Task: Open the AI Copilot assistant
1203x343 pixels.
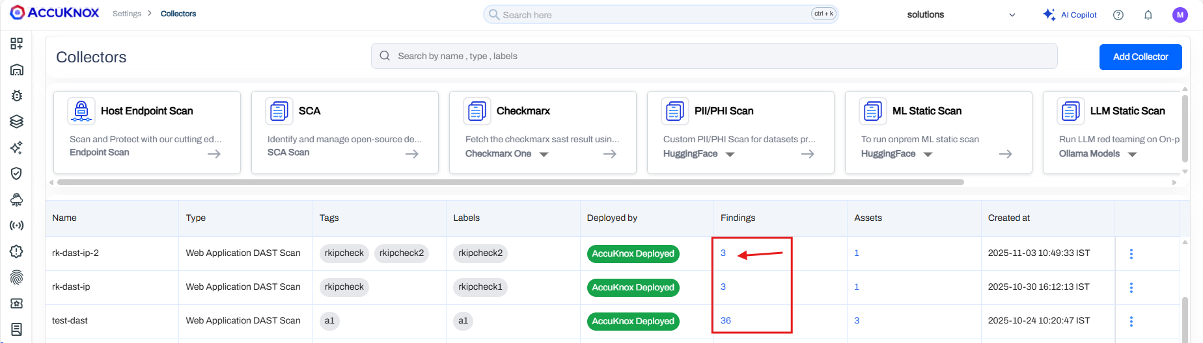Action: [x=1070, y=15]
